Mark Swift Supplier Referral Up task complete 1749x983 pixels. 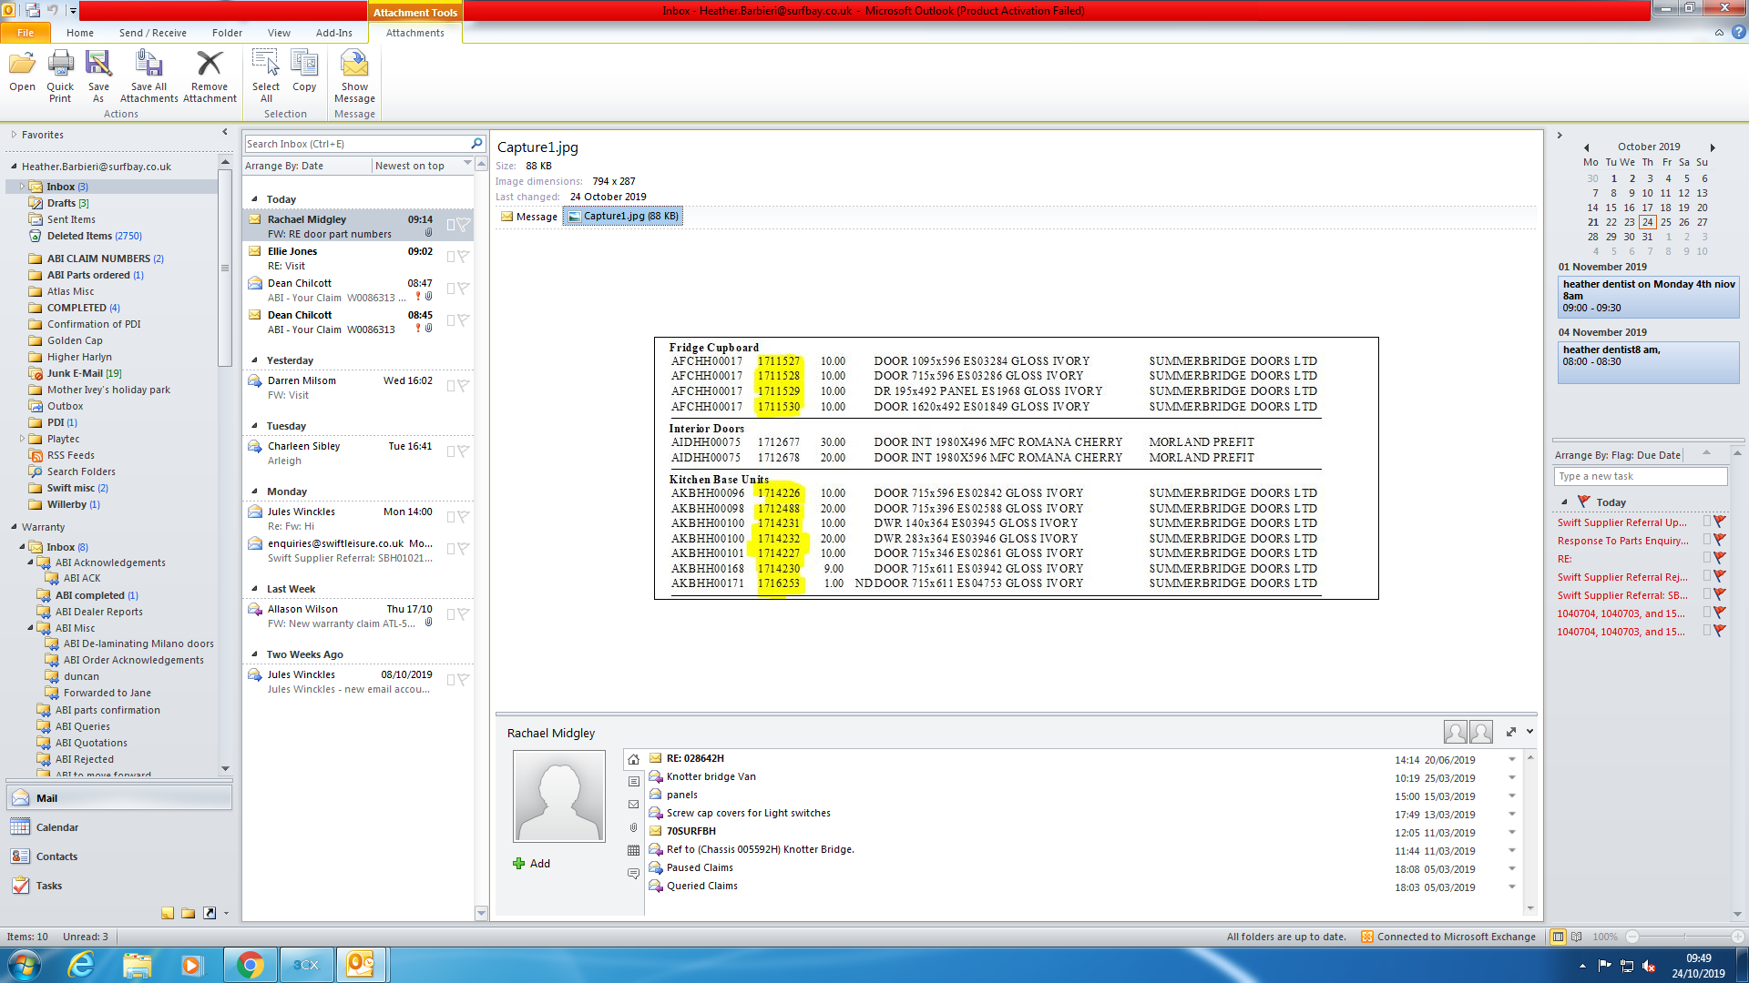[x=1720, y=522]
